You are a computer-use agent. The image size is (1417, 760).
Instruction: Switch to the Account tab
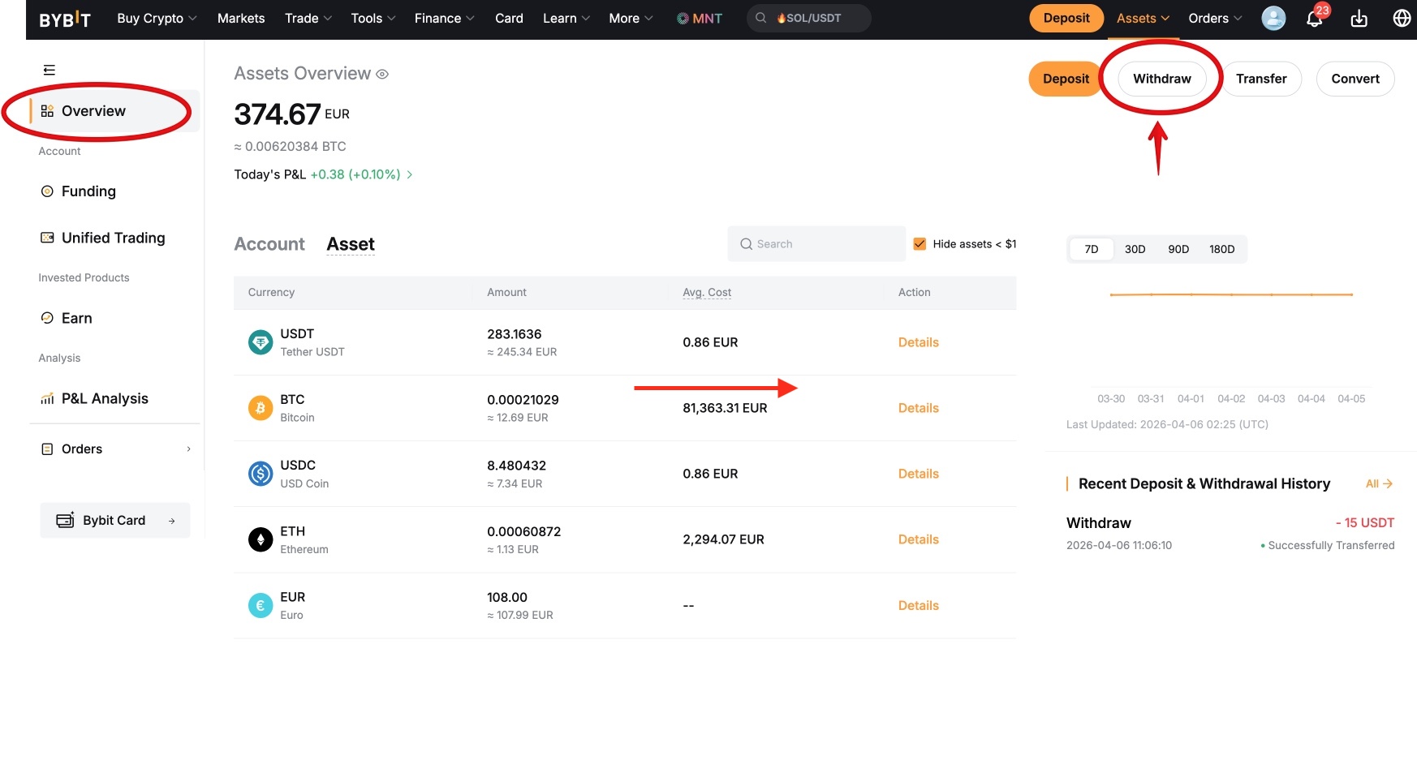pyautogui.click(x=269, y=244)
